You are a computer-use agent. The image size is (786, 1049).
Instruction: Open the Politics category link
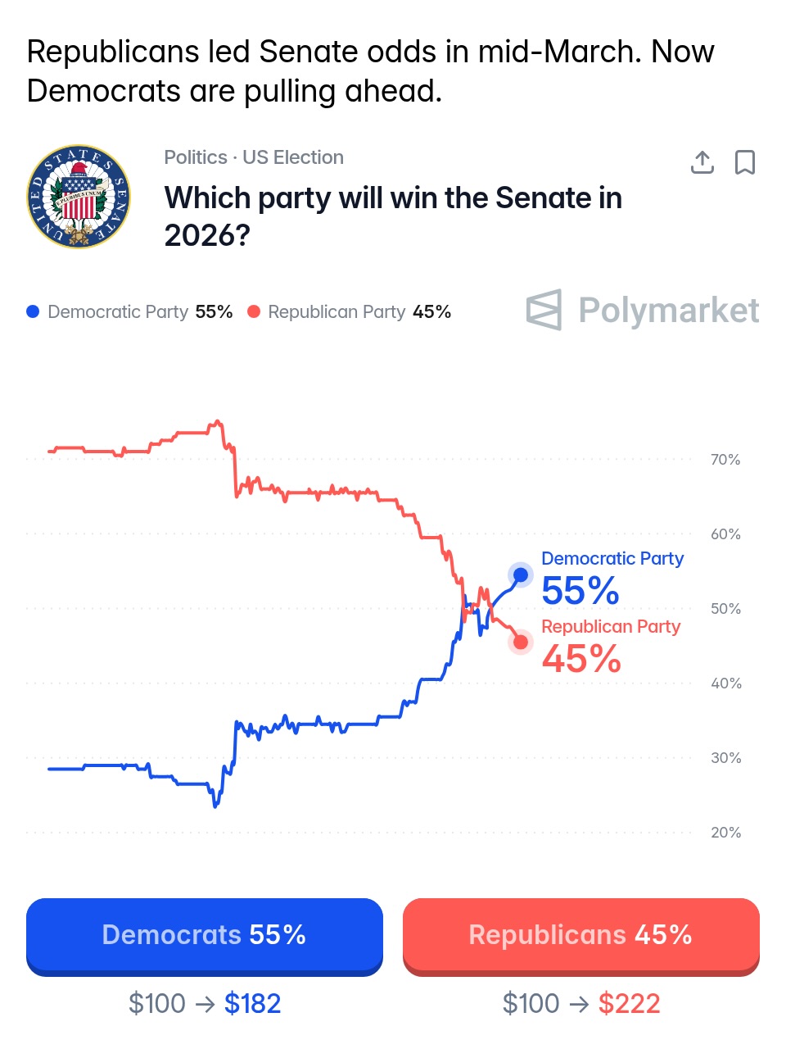(196, 157)
